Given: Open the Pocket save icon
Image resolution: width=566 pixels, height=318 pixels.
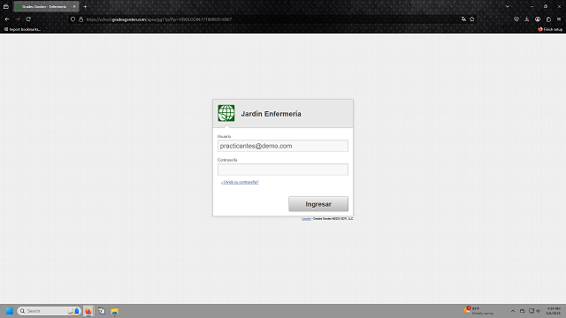Looking at the screenshot, I should [516, 19].
